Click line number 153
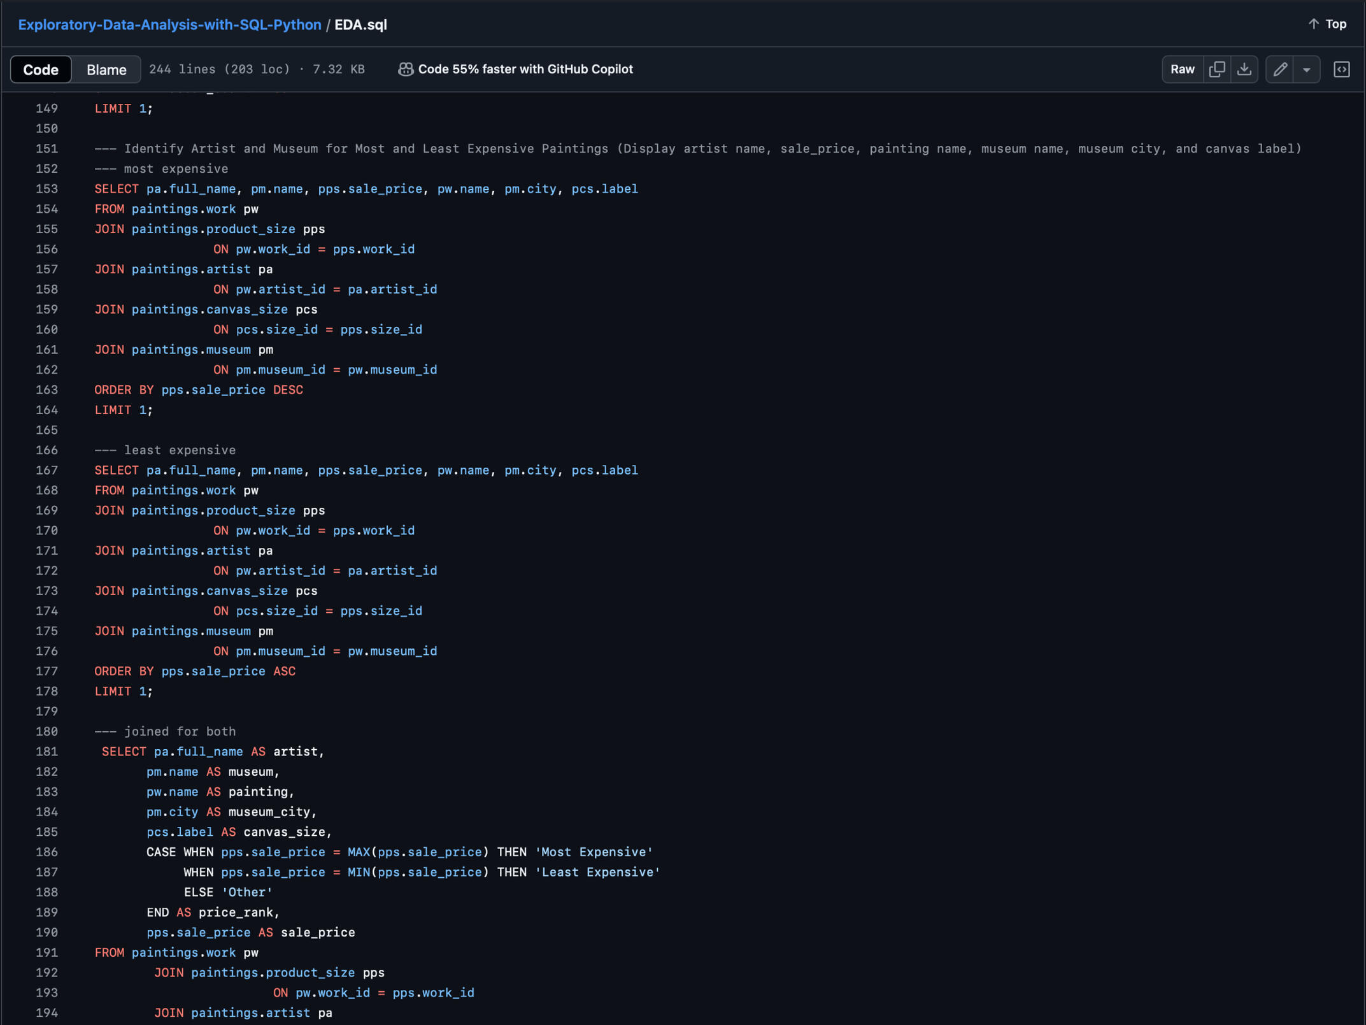 pyautogui.click(x=46, y=189)
